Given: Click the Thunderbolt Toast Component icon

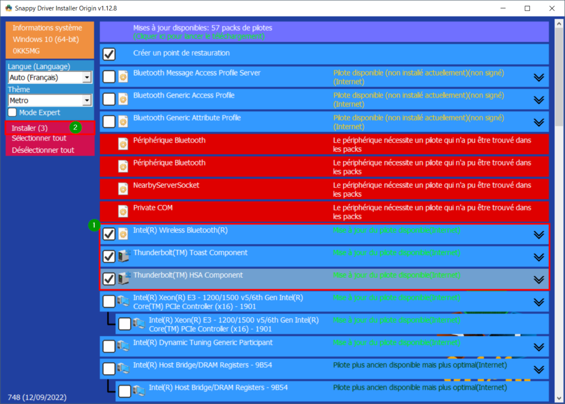Looking at the screenshot, I should 124,256.
